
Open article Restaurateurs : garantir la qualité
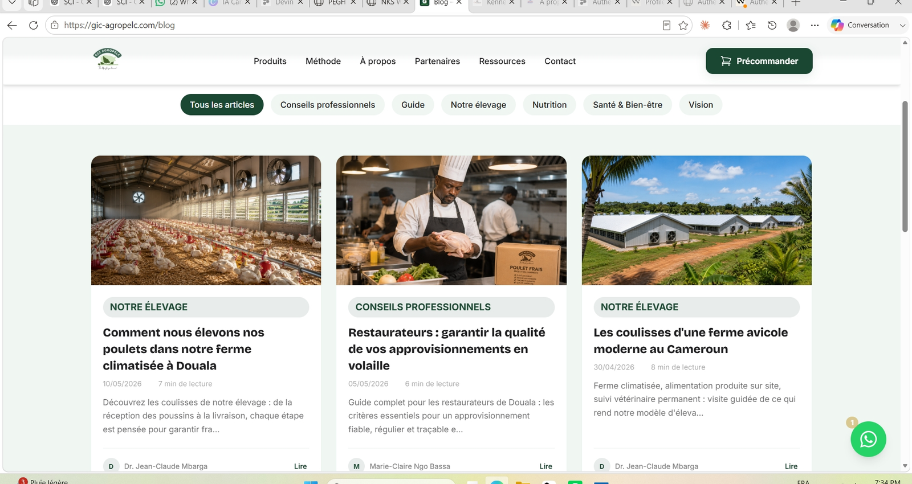click(447, 349)
